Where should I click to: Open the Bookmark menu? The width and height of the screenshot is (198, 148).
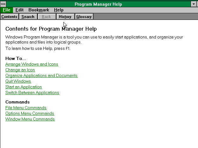(39, 10)
